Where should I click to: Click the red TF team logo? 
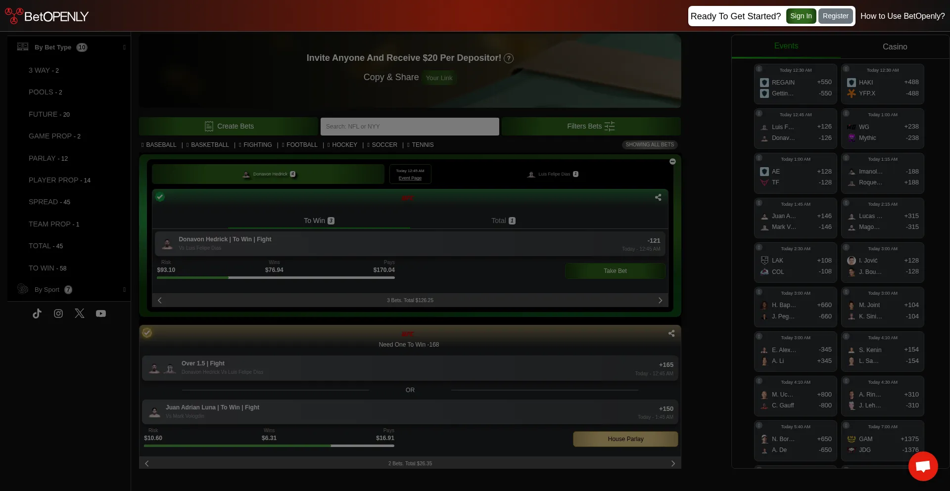pos(764,182)
